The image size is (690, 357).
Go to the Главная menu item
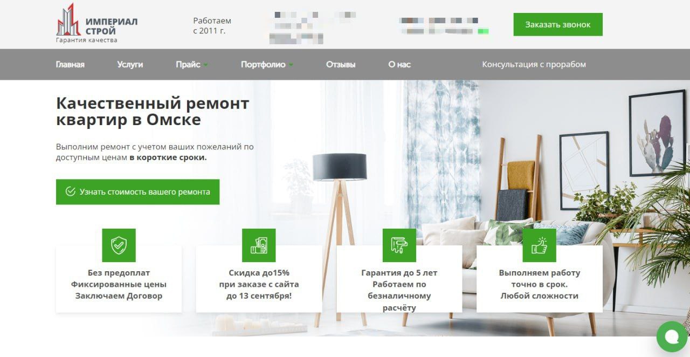pos(70,65)
